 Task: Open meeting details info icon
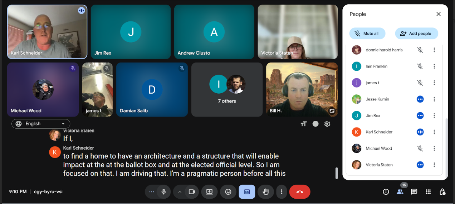(386, 192)
